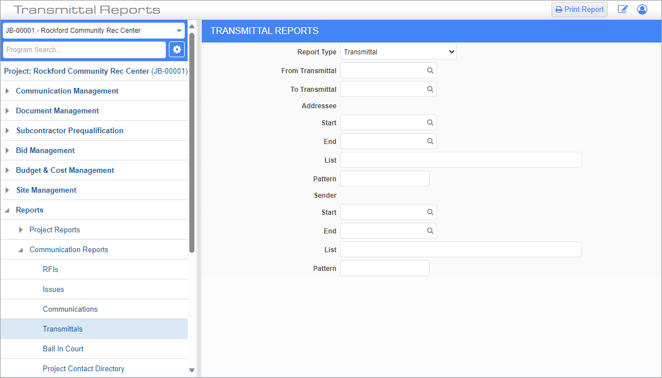Click the Addressee Start search magnifier

click(x=430, y=122)
